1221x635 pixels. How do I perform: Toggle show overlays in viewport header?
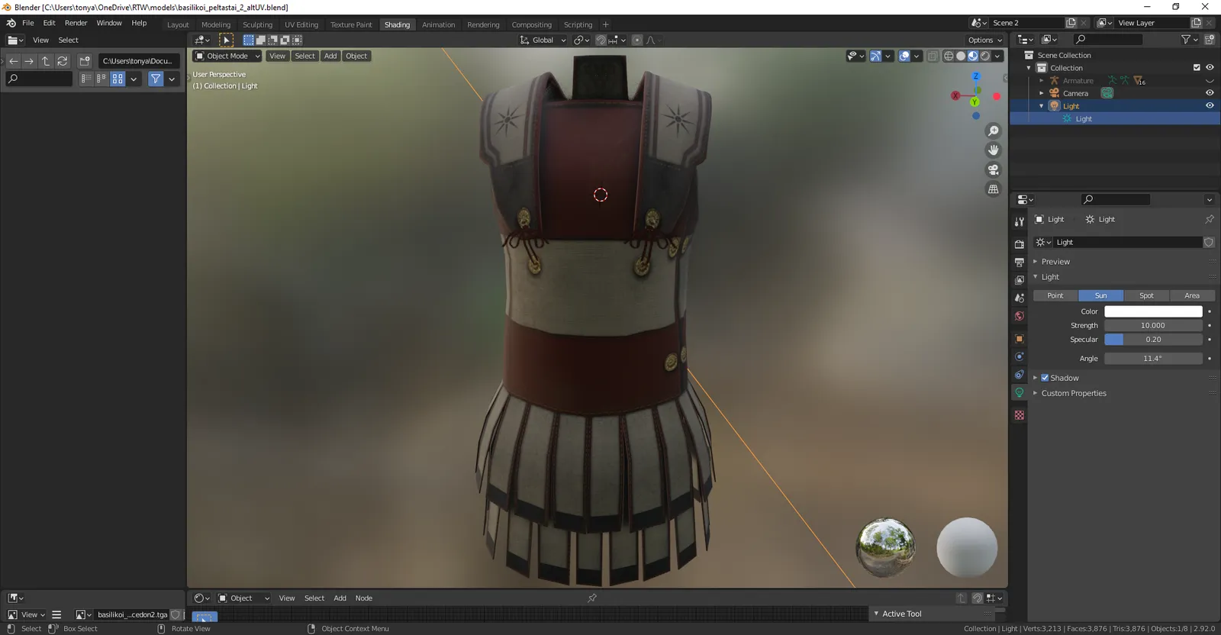pos(904,56)
